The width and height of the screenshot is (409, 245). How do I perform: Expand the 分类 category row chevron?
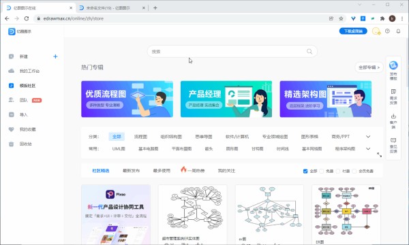[x=368, y=136]
